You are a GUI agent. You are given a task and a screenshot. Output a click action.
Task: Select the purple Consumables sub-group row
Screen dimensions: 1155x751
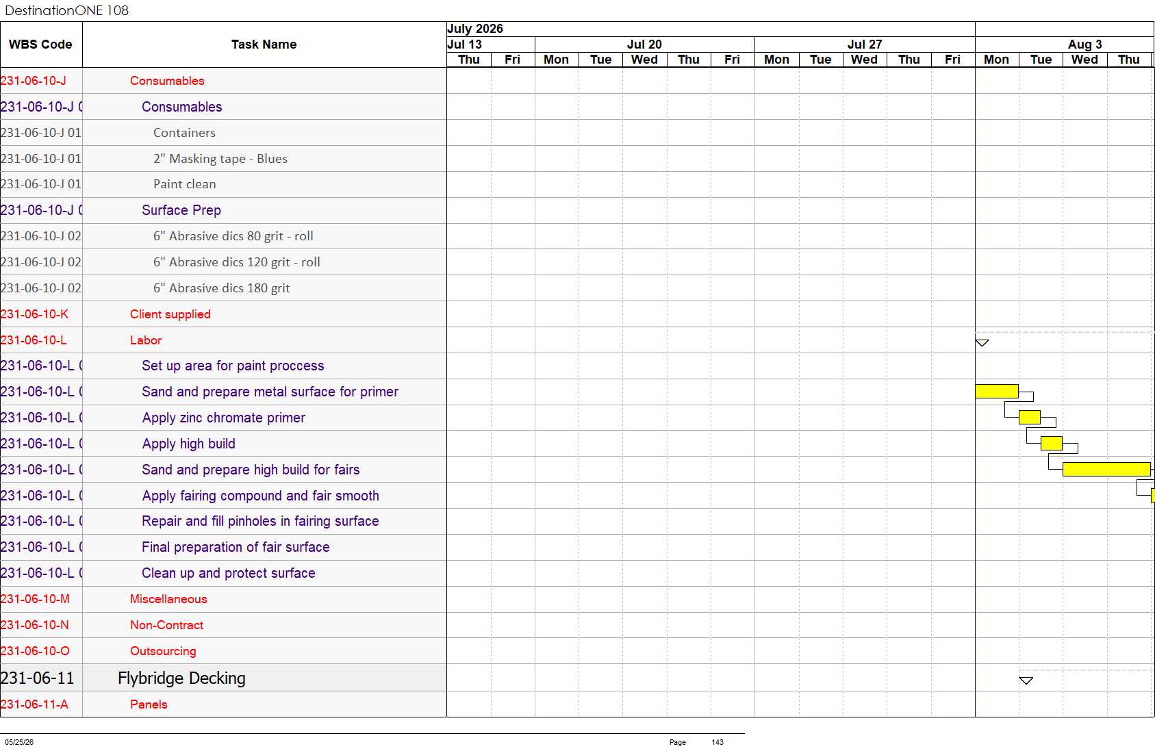pyautogui.click(x=223, y=107)
